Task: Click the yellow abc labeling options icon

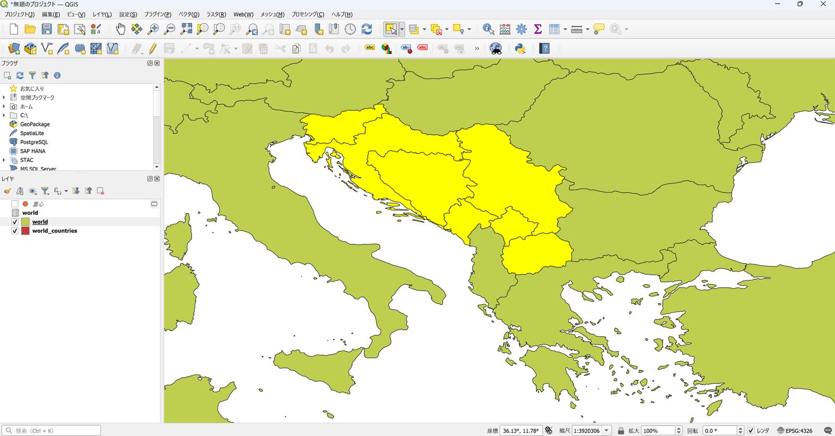Action: point(370,48)
